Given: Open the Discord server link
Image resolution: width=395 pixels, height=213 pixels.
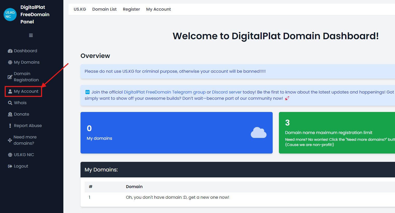Looking at the screenshot, I should coord(227,92).
